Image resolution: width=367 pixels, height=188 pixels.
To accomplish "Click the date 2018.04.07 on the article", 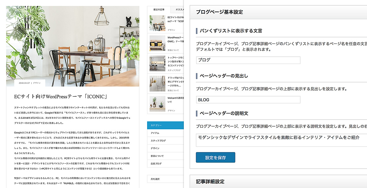I will tap(25, 83).
